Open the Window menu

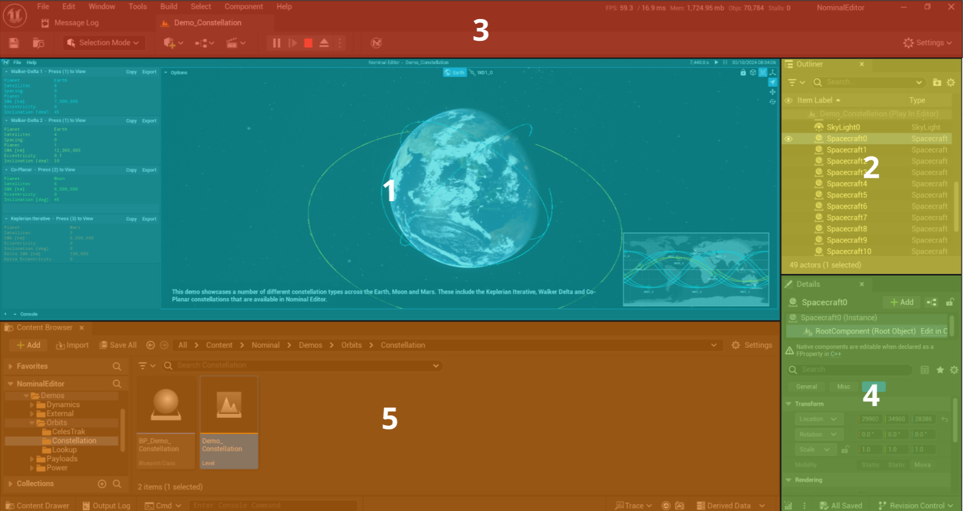coord(102,7)
